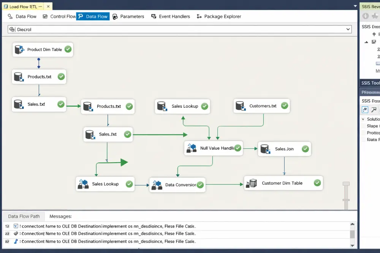Open the Messages tab at the bottom
The height and width of the screenshot is (253, 380).
[x=61, y=216]
